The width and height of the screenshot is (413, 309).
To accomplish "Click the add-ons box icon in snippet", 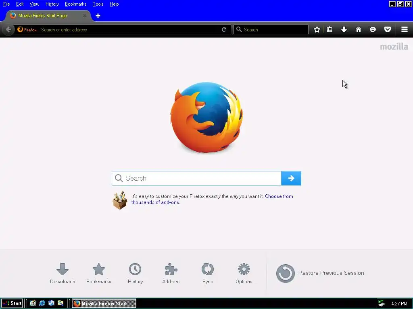I will (120, 200).
